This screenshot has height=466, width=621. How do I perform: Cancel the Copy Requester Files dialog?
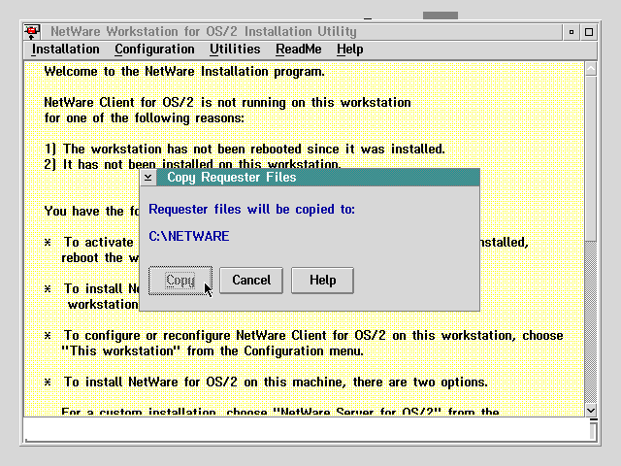[x=251, y=281]
